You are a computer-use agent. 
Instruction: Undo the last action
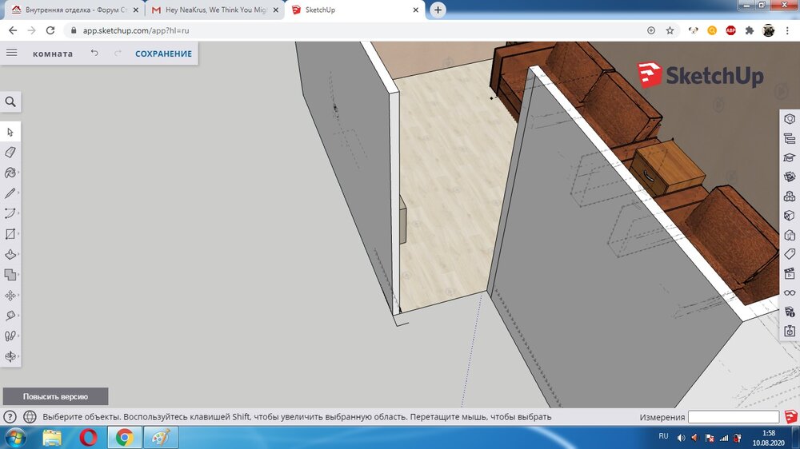click(94, 53)
